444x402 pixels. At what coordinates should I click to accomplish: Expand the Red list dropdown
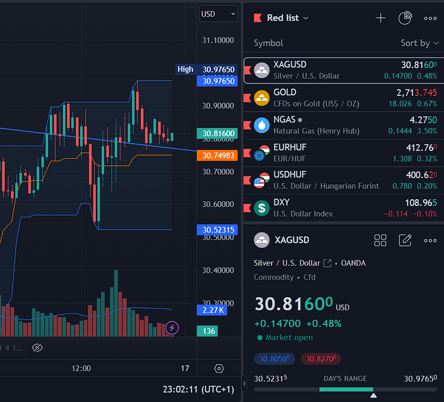click(287, 18)
